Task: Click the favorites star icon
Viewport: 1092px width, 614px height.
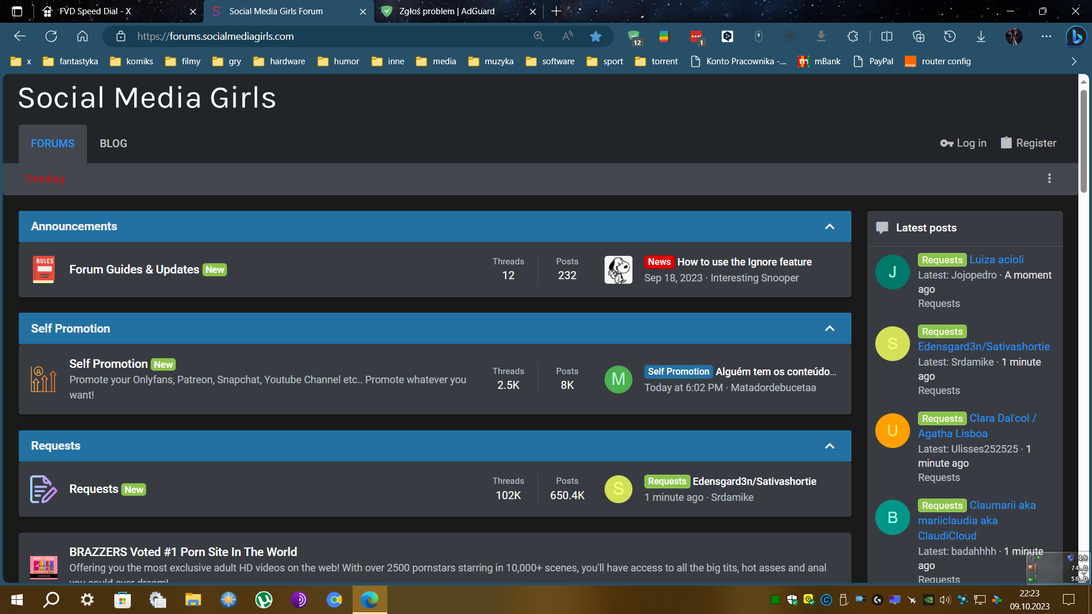Action: [x=595, y=36]
